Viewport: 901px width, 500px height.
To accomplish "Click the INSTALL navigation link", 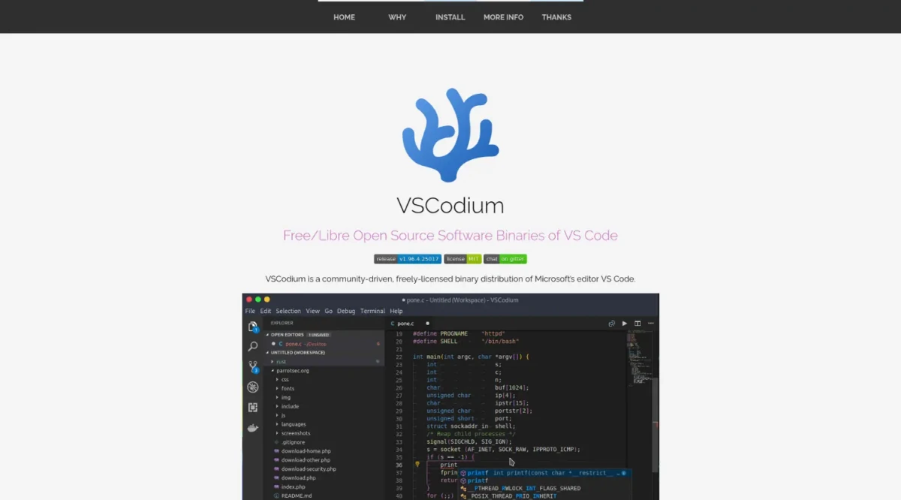I will pyautogui.click(x=450, y=17).
